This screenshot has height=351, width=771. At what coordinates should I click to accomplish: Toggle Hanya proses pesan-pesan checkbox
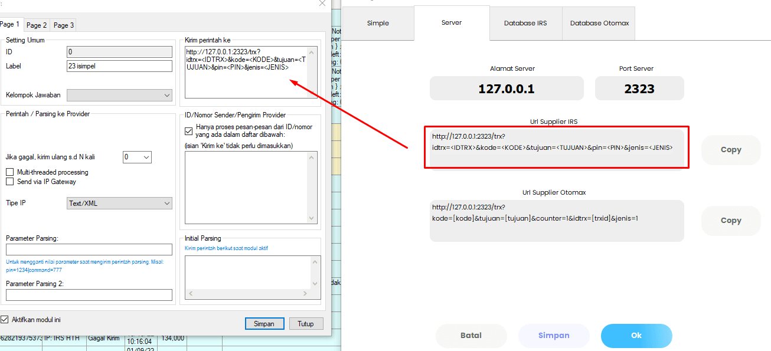click(x=189, y=131)
